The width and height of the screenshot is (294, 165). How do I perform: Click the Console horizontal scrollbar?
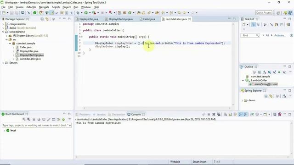(182, 157)
